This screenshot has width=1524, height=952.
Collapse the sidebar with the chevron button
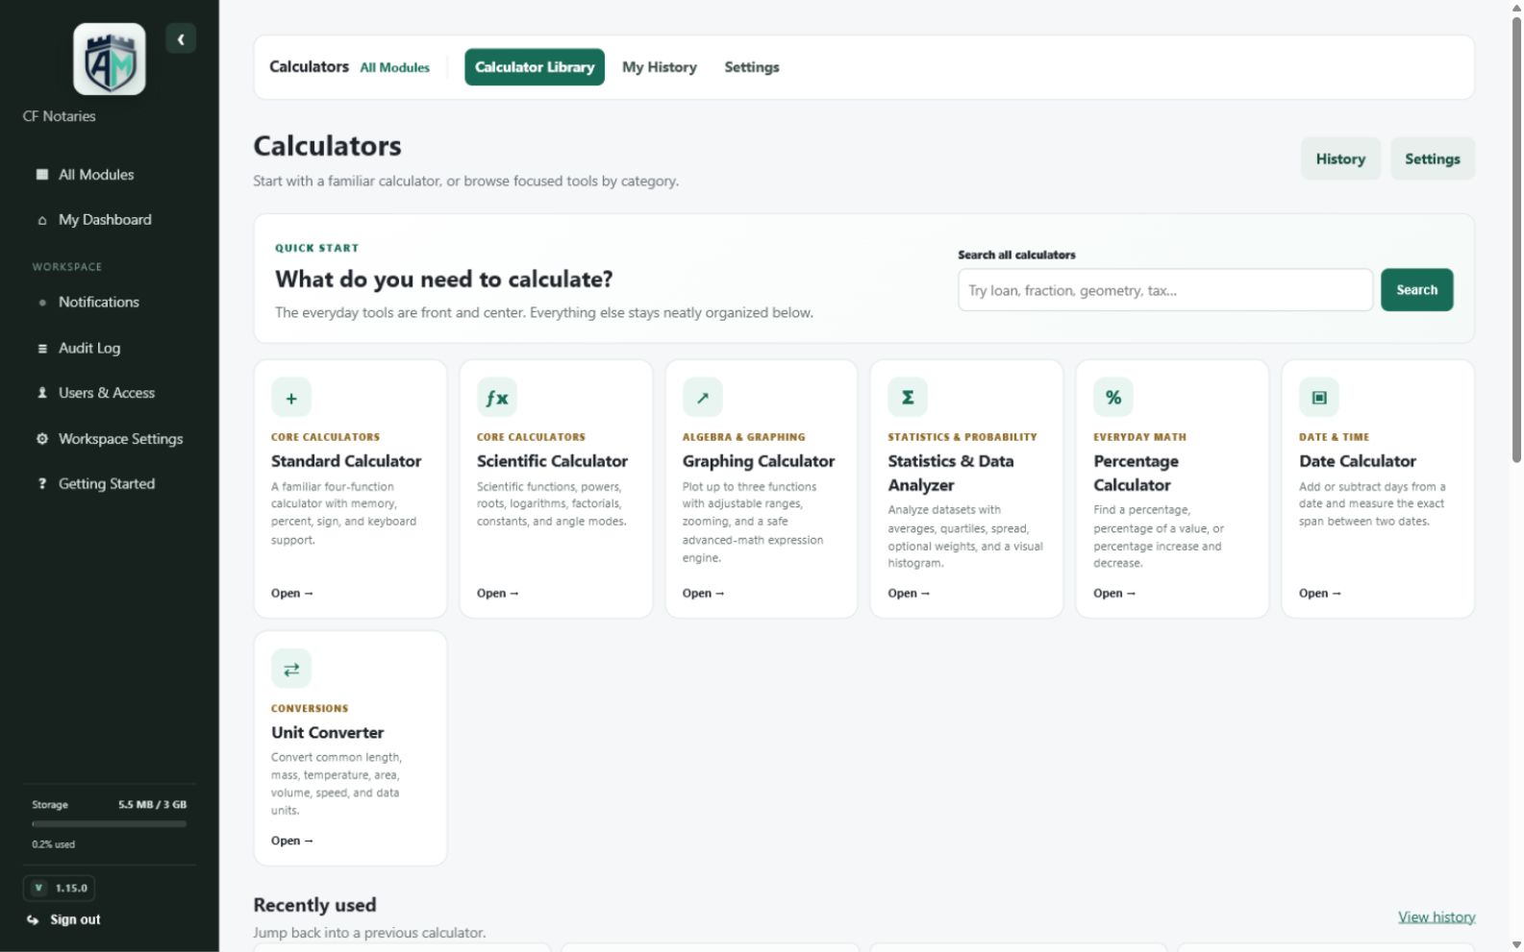tap(181, 38)
